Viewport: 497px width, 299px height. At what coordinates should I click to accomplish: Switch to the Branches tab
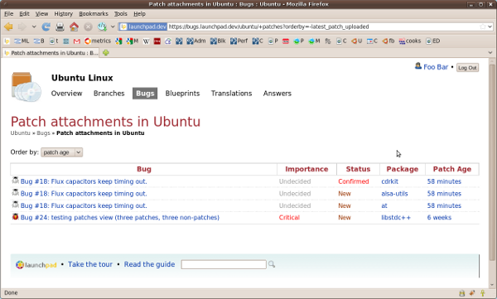click(x=109, y=94)
